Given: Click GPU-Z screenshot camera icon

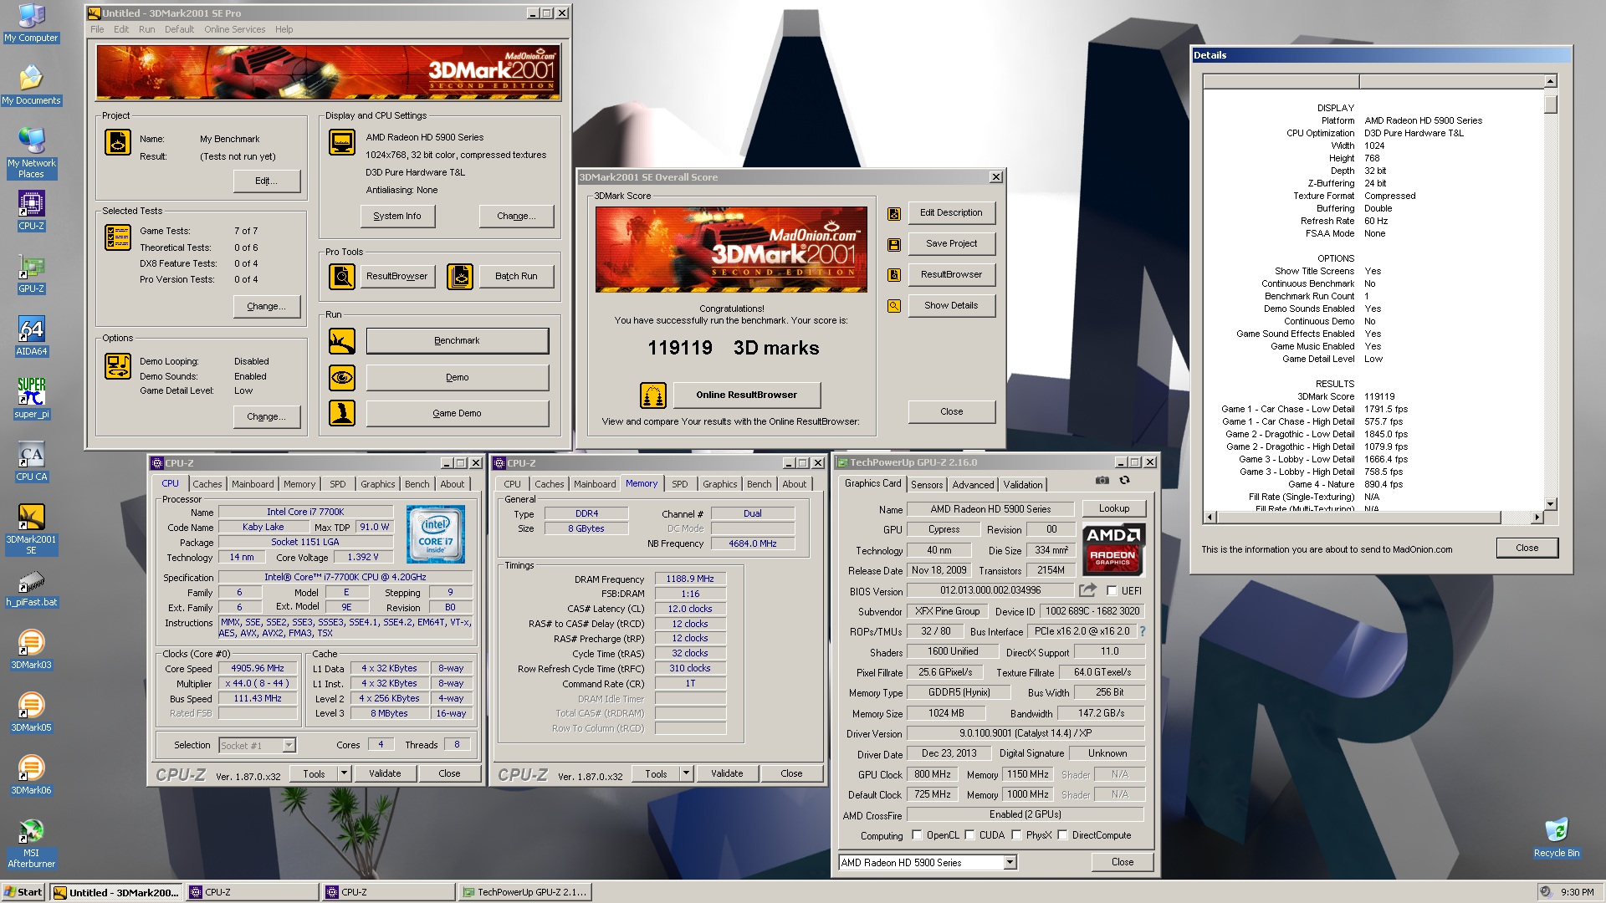Looking at the screenshot, I should [x=1102, y=481].
